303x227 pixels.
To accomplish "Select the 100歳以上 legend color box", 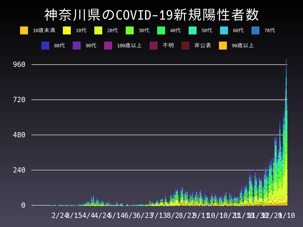I will coord(108,45).
